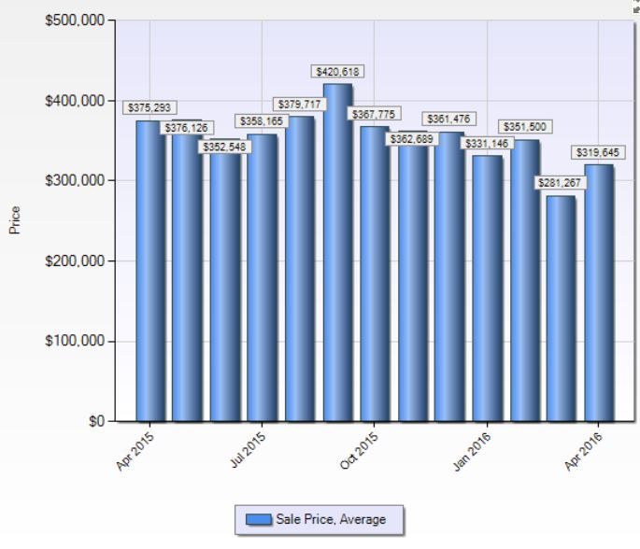The height and width of the screenshot is (549, 640).
Task: Select the $361,476 data label
Action: click(x=448, y=119)
